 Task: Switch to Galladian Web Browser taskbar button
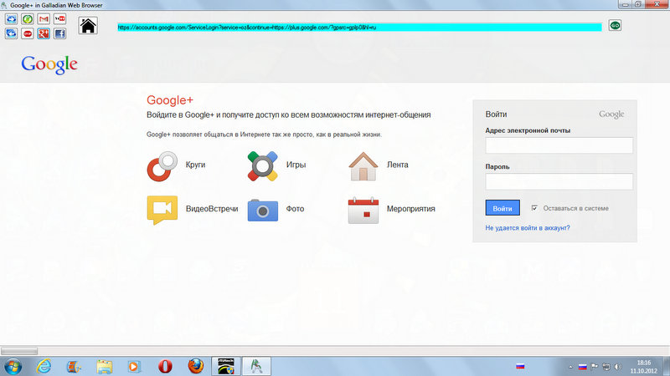[256, 366]
